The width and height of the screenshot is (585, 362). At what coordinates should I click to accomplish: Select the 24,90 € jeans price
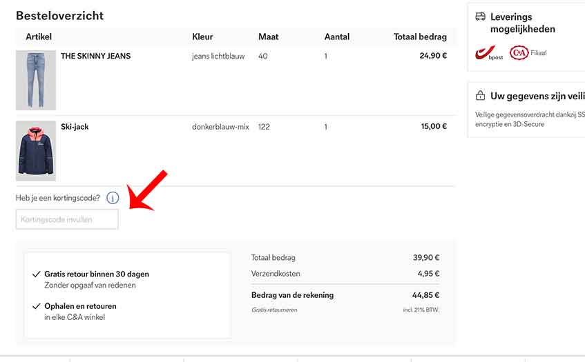click(432, 56)
